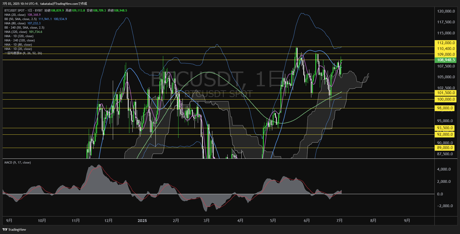Select the MACD (9, 17, close) pane legend
This screenshot has height=234, width=460.
[x=18, y=163]
